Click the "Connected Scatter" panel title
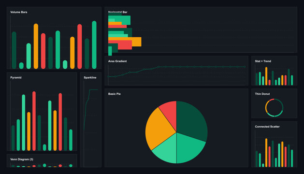Viewport: 304px width, 174px height. click(267, 127)
